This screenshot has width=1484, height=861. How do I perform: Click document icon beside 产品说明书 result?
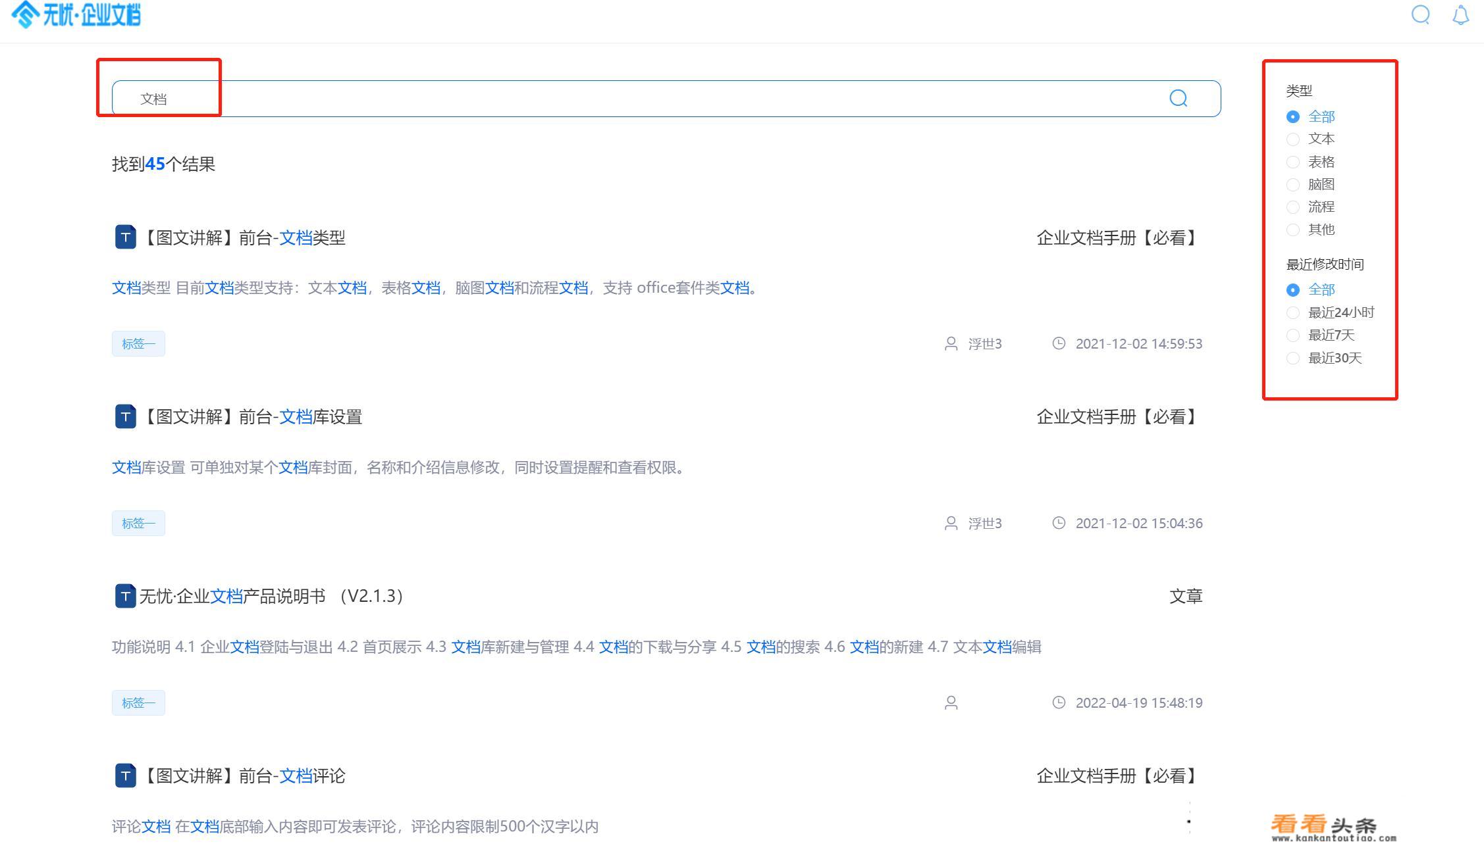click(125, 596)
